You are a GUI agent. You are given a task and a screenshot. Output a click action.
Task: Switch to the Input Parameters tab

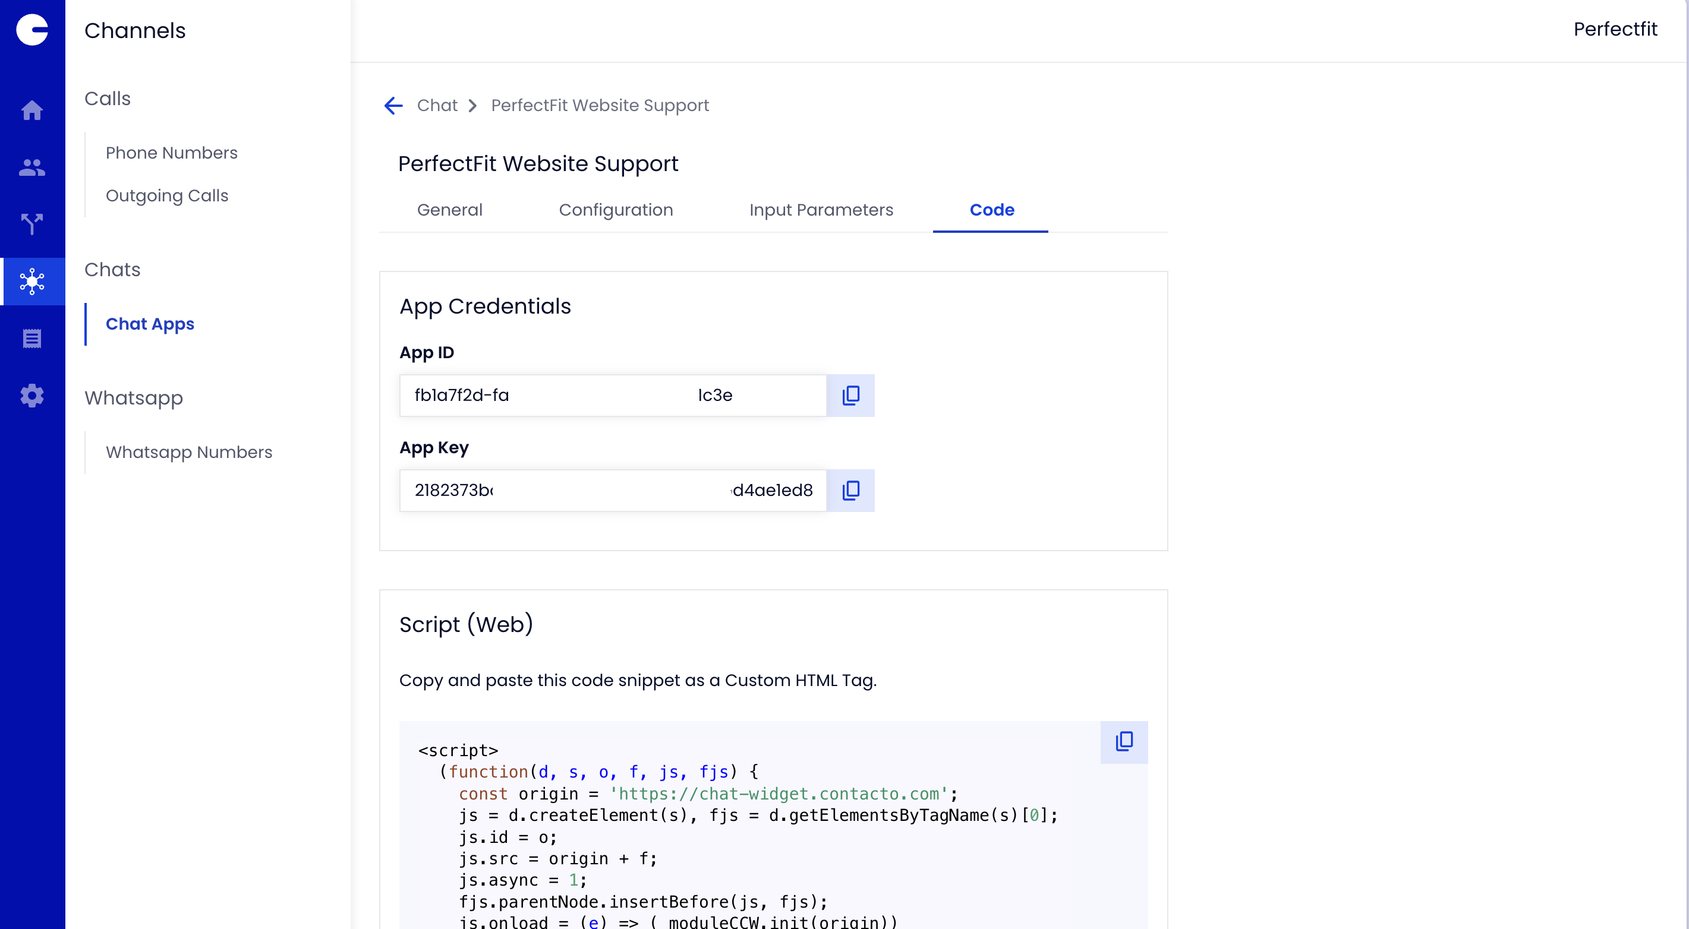click(821, 210)
